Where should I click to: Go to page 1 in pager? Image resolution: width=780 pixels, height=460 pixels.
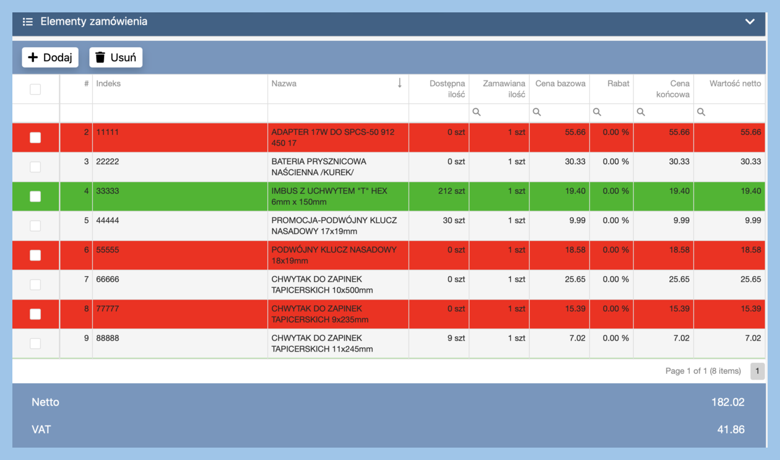(757, 371)
